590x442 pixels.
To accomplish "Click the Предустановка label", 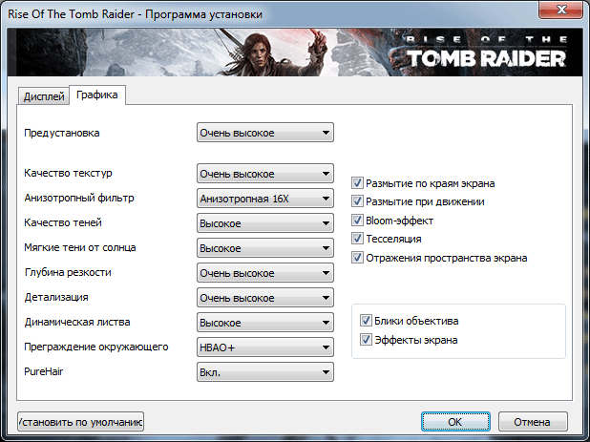I will click(62, 133).
